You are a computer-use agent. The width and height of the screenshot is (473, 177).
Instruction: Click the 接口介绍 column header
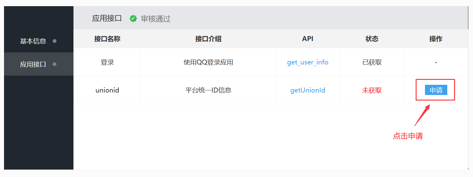(x=208, y=39)
